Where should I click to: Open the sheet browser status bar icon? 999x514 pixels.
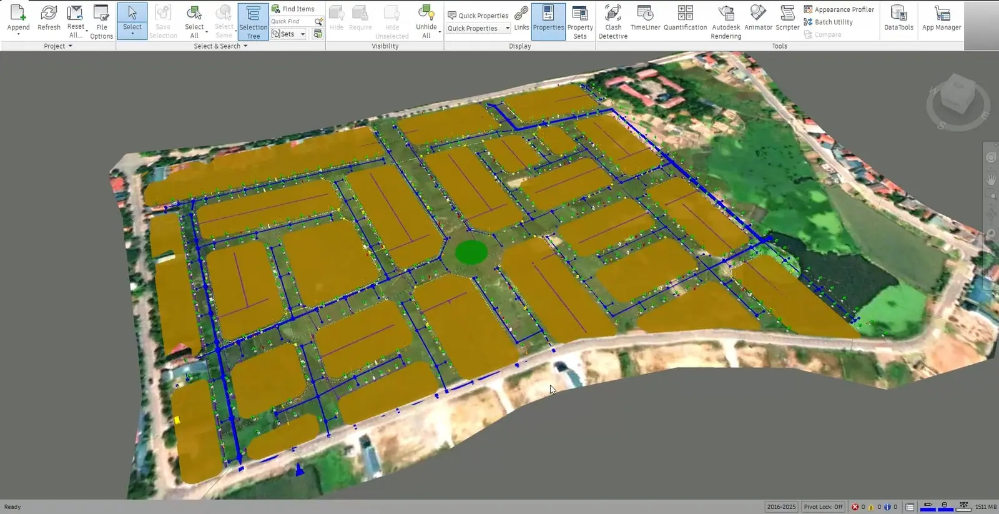pos(910,507)
